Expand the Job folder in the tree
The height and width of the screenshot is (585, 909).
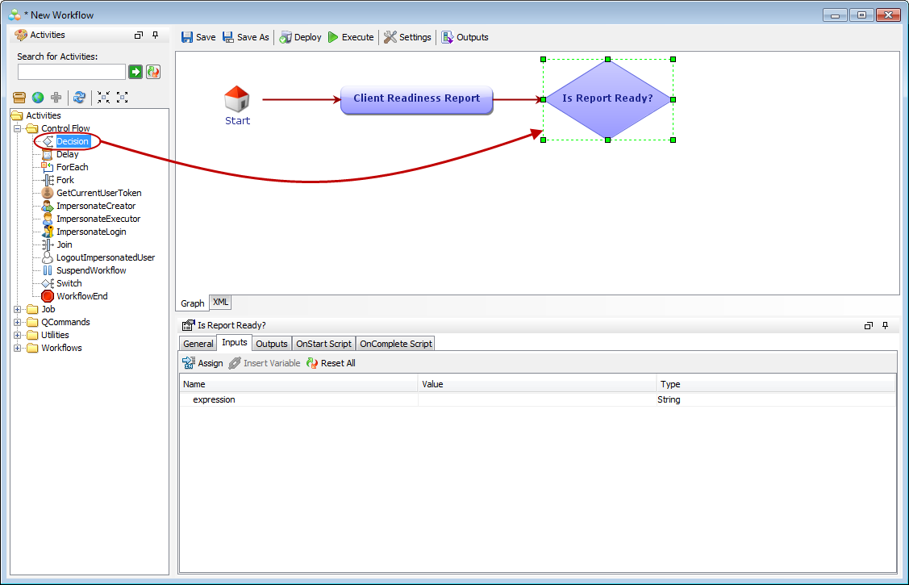(x=18, y=309)
